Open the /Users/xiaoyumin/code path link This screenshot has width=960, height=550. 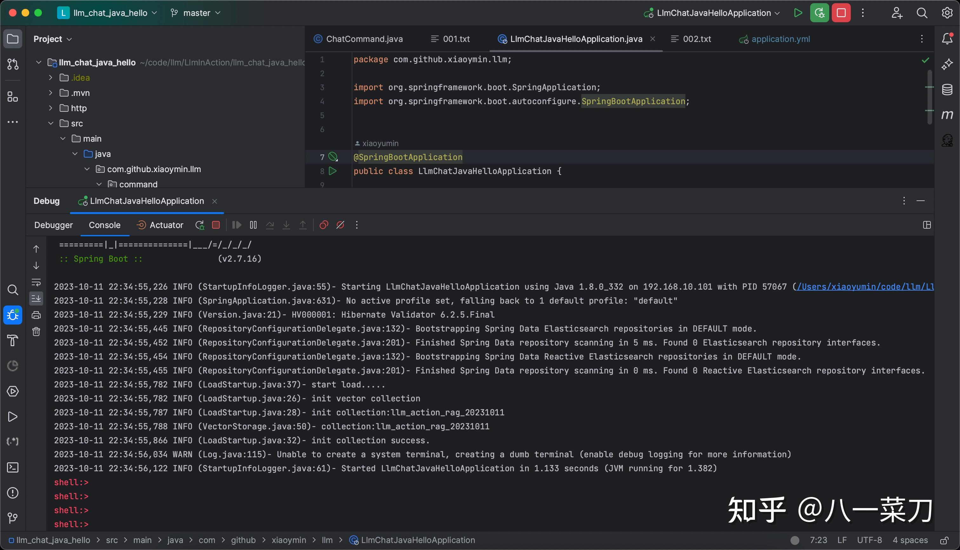click(864, 287)
